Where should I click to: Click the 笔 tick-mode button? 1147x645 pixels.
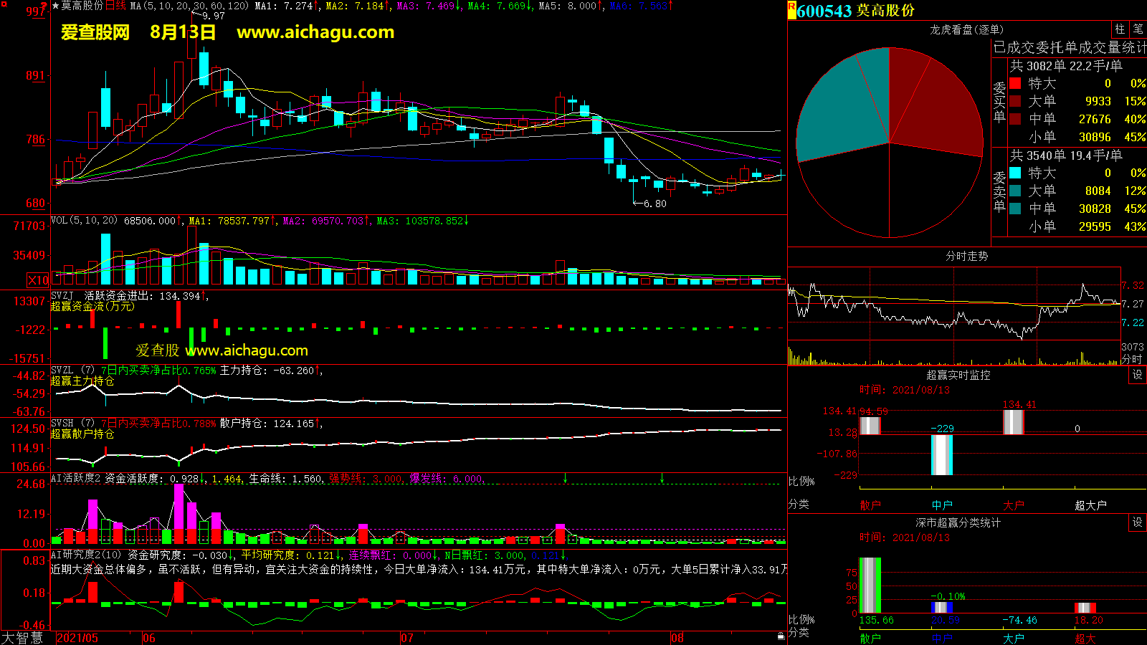point(1138,29)
